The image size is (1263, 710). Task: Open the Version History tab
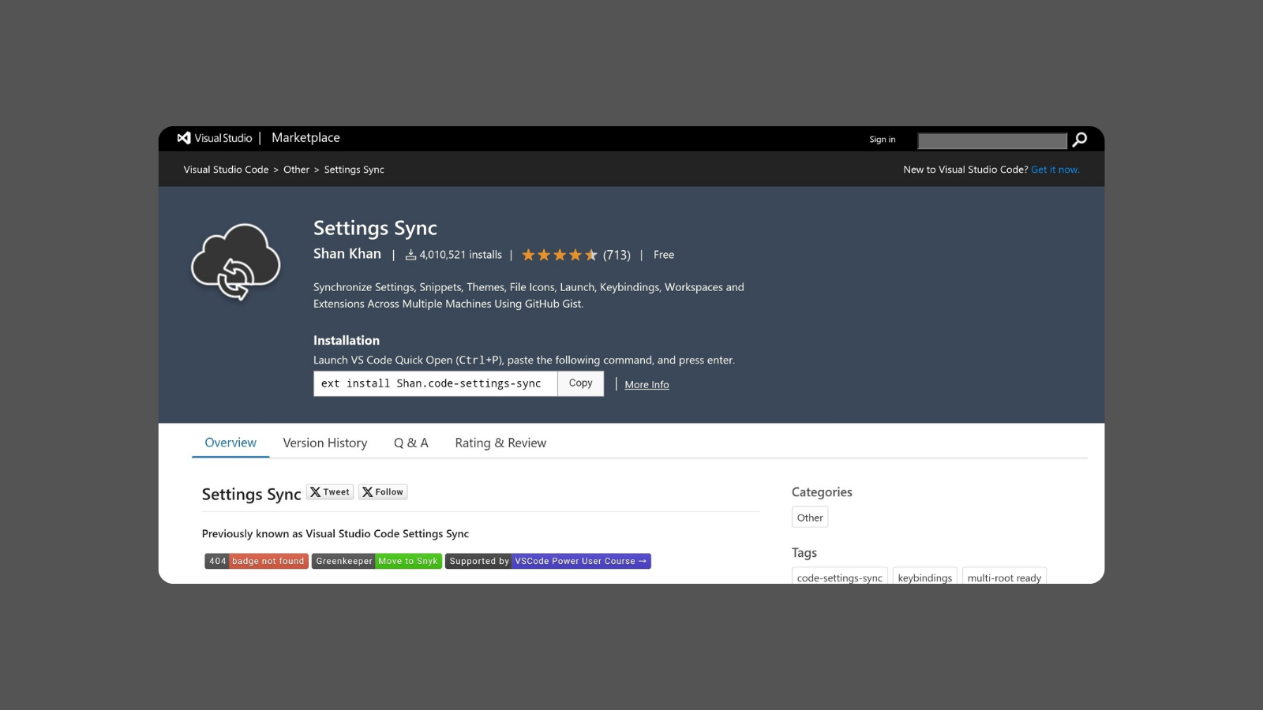(x=325, y=443)
